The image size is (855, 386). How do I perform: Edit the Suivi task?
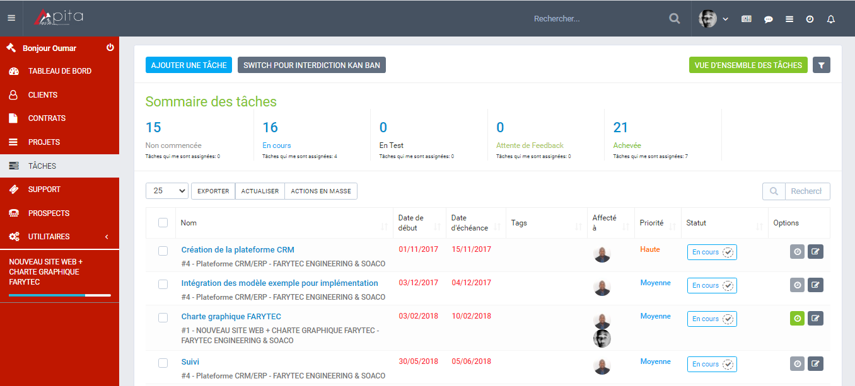[x=815, y=364]
